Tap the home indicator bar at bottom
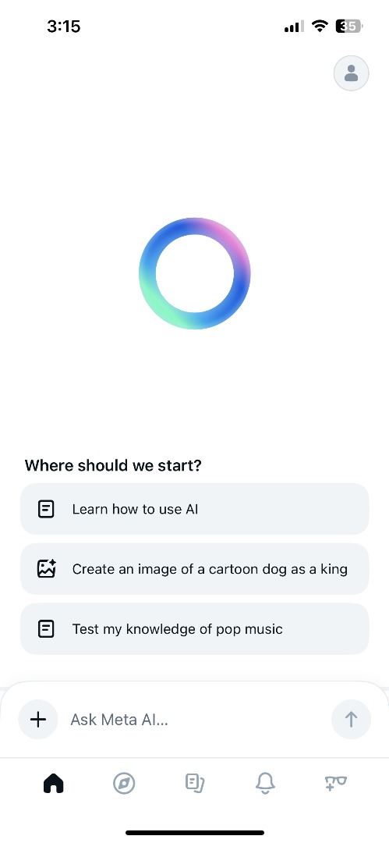The image size is (389, 843). click(x=195, y=833)
